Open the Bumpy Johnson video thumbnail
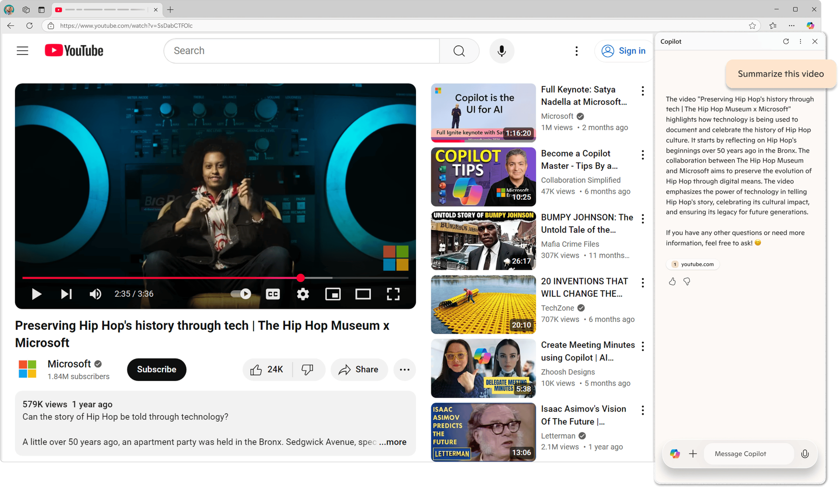This screenshot has width=839, height=488. pos(483,241)
